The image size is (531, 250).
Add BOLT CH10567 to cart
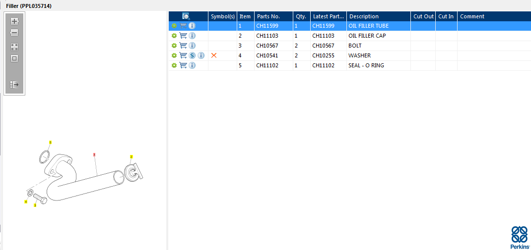[183, 46]
